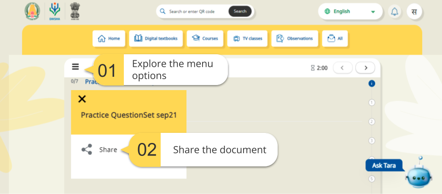Type in the Search or enter QR code field
Viewport: 442px width, 194px height.
196,11
